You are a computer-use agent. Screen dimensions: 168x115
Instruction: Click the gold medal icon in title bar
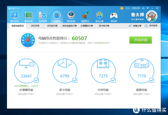[122, 8]
